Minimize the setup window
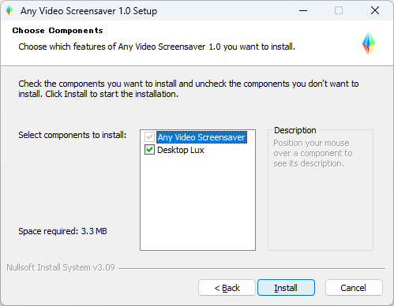This screenshot has width=394, height=306. 303,11
